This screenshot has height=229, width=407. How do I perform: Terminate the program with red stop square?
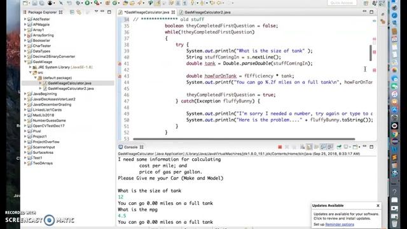point(280,147)
